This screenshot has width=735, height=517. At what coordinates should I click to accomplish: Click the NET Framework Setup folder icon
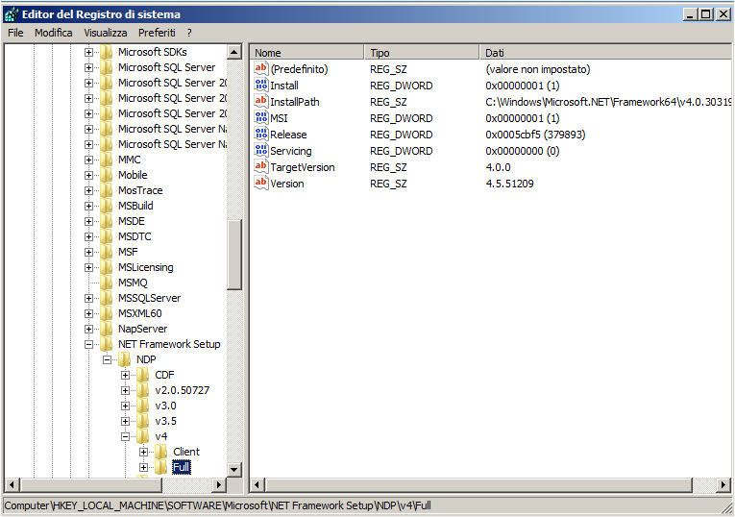click(x=107, y=344)
